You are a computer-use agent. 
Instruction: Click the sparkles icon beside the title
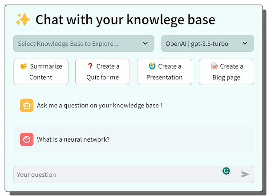tap(23, 20)
